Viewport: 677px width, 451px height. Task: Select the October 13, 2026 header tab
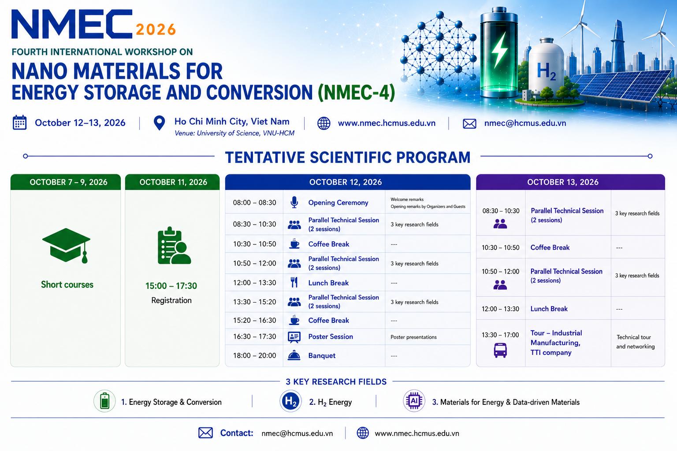pos(570,182)
